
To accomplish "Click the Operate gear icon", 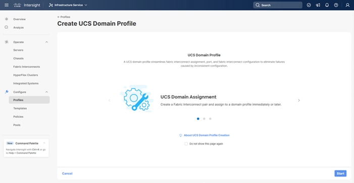I will pyautogui.click(x=7, y=42).
